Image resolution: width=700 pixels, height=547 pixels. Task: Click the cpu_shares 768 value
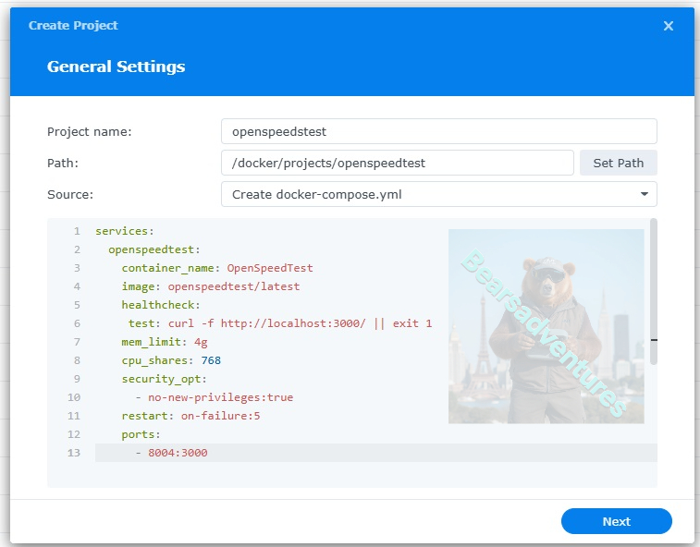pos(207,360)
